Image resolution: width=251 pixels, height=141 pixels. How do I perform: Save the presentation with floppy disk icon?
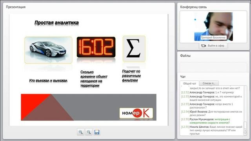pos(97,132)
